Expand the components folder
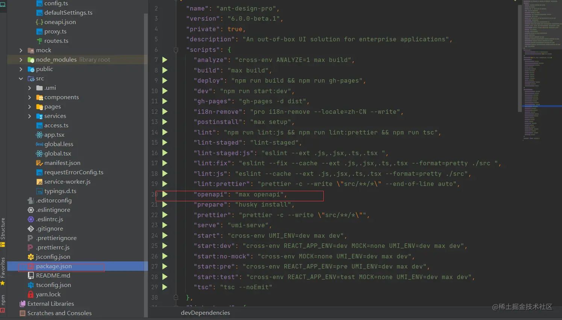The height and width of the screenshot is (320, 562). pos(30,97)
